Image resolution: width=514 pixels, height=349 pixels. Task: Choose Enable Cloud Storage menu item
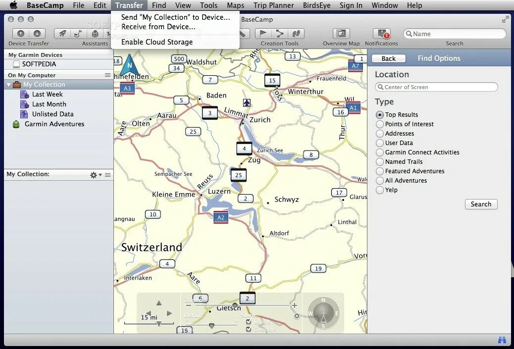click(175, 42)
